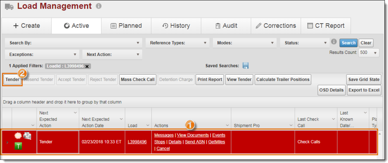Click the View Tender button
388x163 pixels.
239,80
